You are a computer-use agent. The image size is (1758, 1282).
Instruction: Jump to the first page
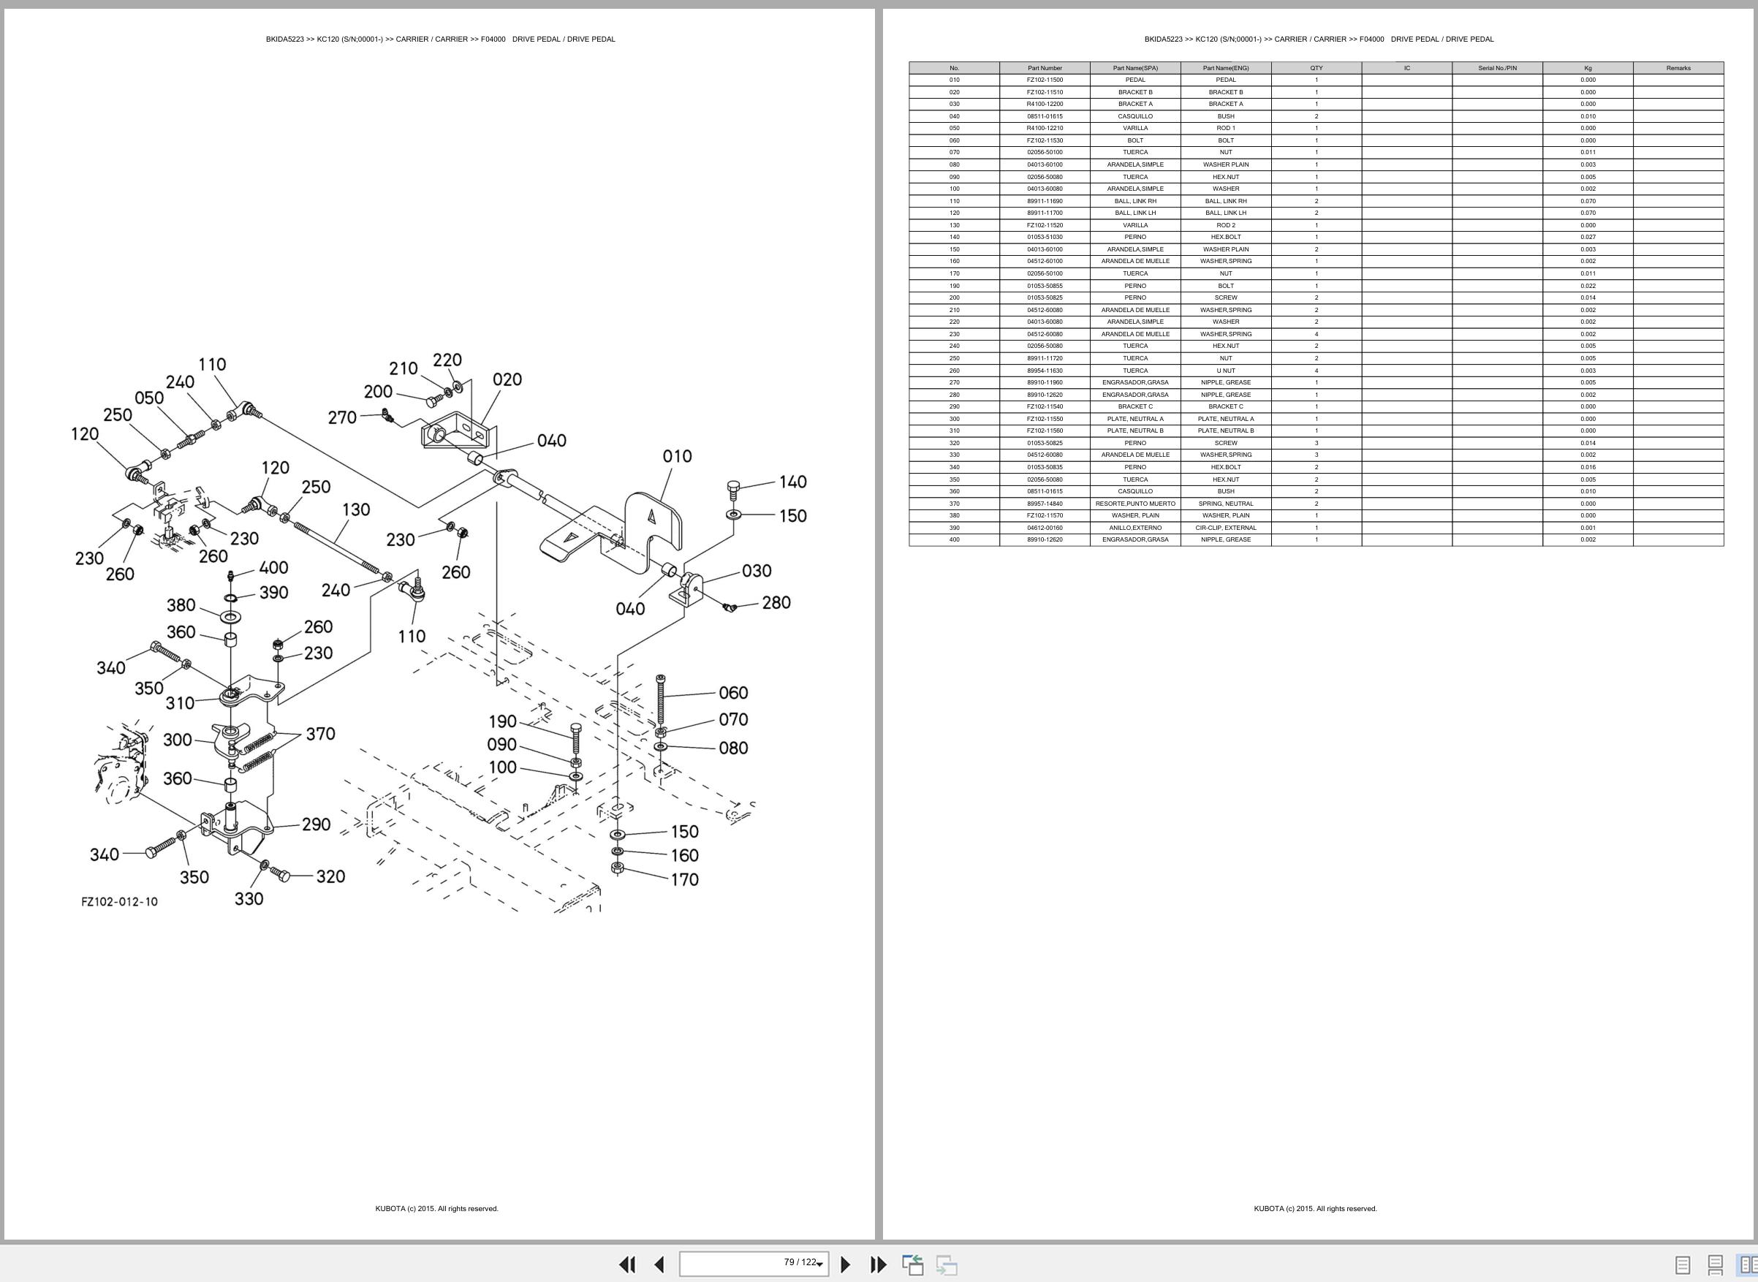pyautogui.click(x=627, y=1264)
